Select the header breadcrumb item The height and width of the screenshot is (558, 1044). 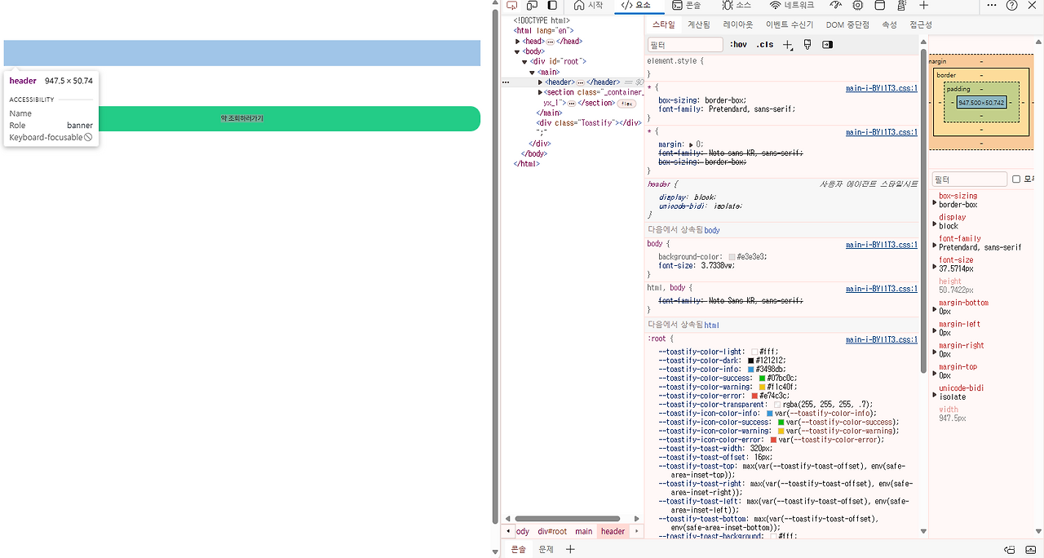click(613, 531)
